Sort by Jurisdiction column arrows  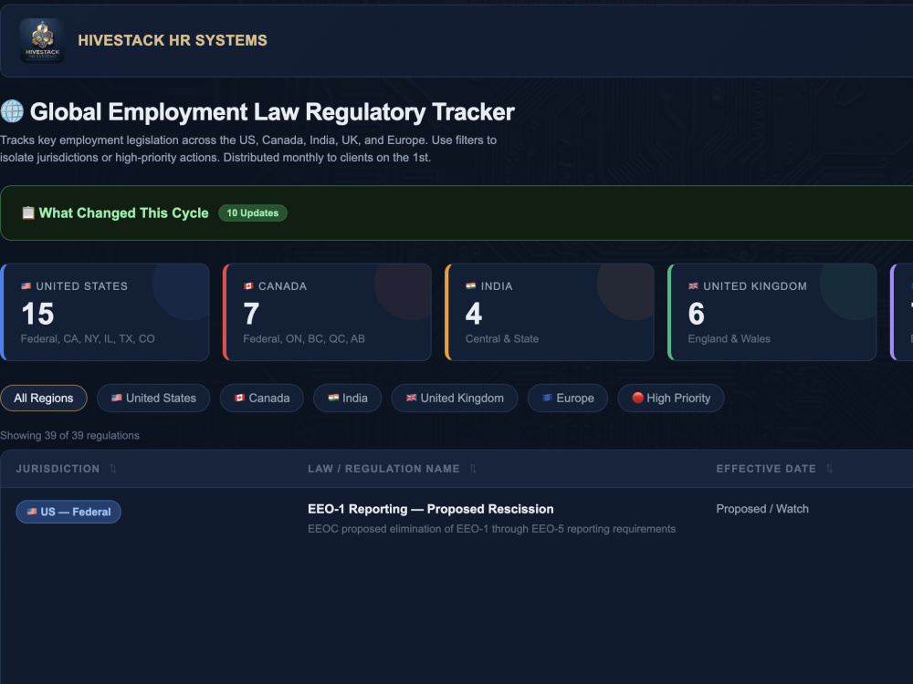click(113, 469)
